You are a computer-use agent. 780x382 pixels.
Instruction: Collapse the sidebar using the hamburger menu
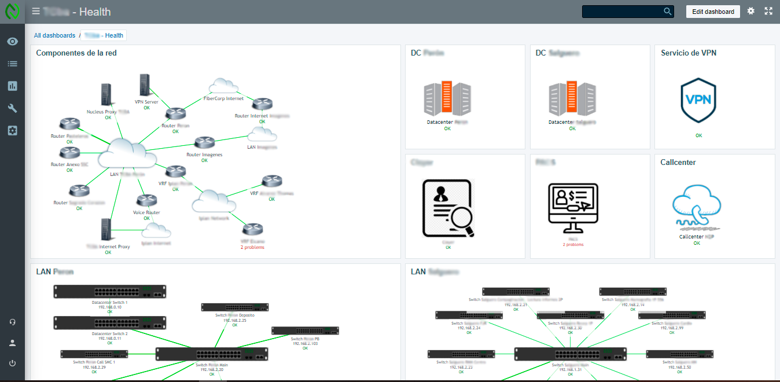click(35, 11)
